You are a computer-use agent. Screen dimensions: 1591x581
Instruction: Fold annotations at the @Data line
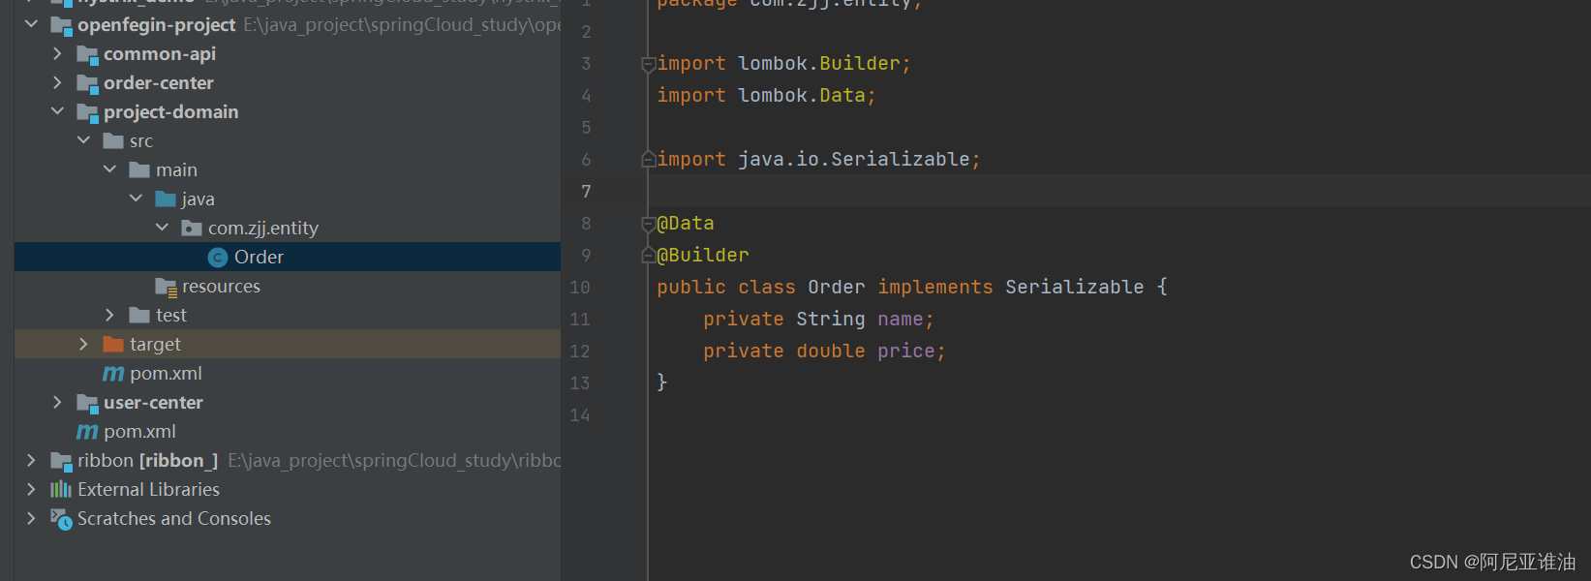[649, 224]
